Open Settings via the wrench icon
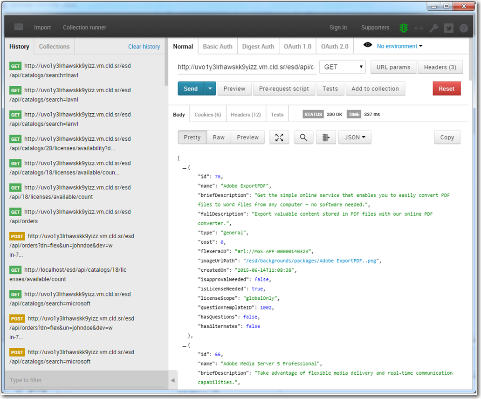481x399 pixels. pyautogui.click(x=433, y=28)
